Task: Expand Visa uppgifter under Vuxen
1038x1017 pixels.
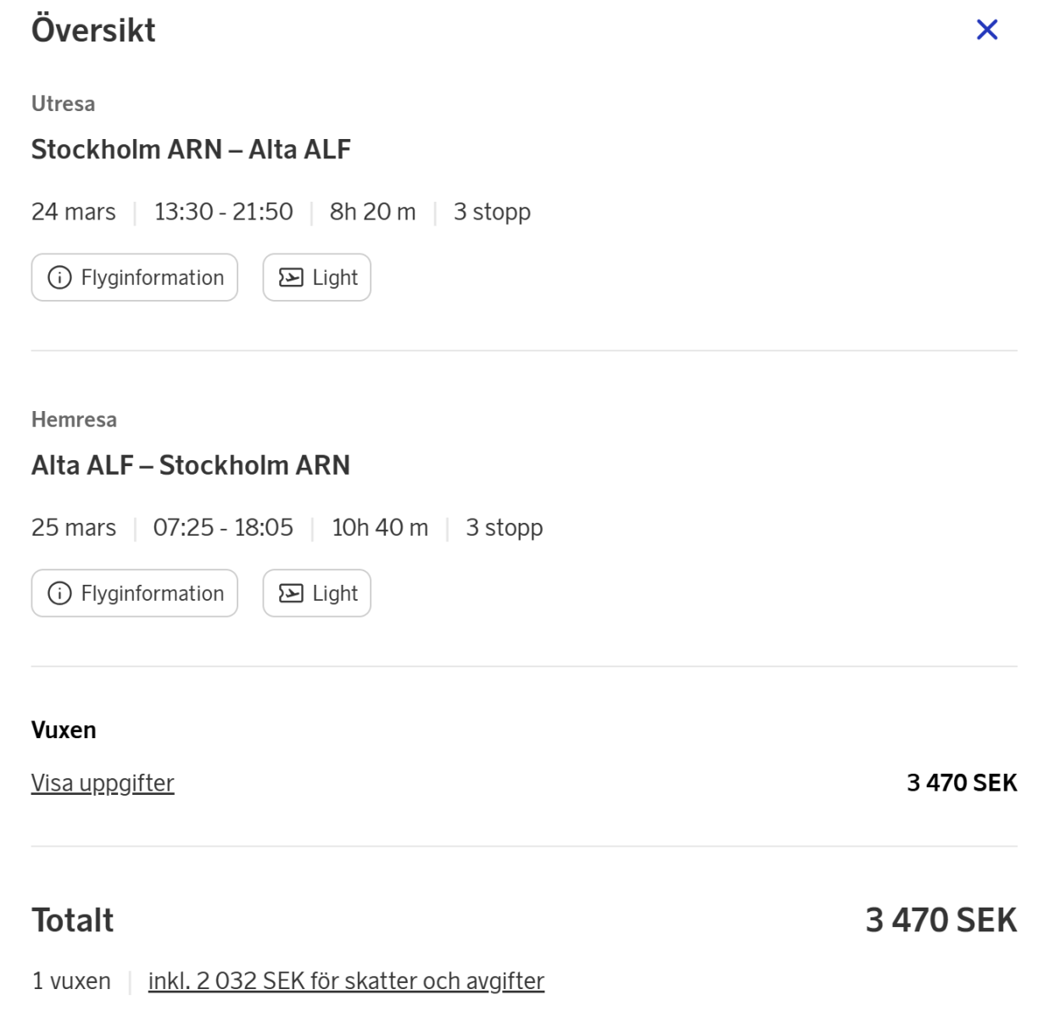Action: pyautogui.click(x=103, y=783)
